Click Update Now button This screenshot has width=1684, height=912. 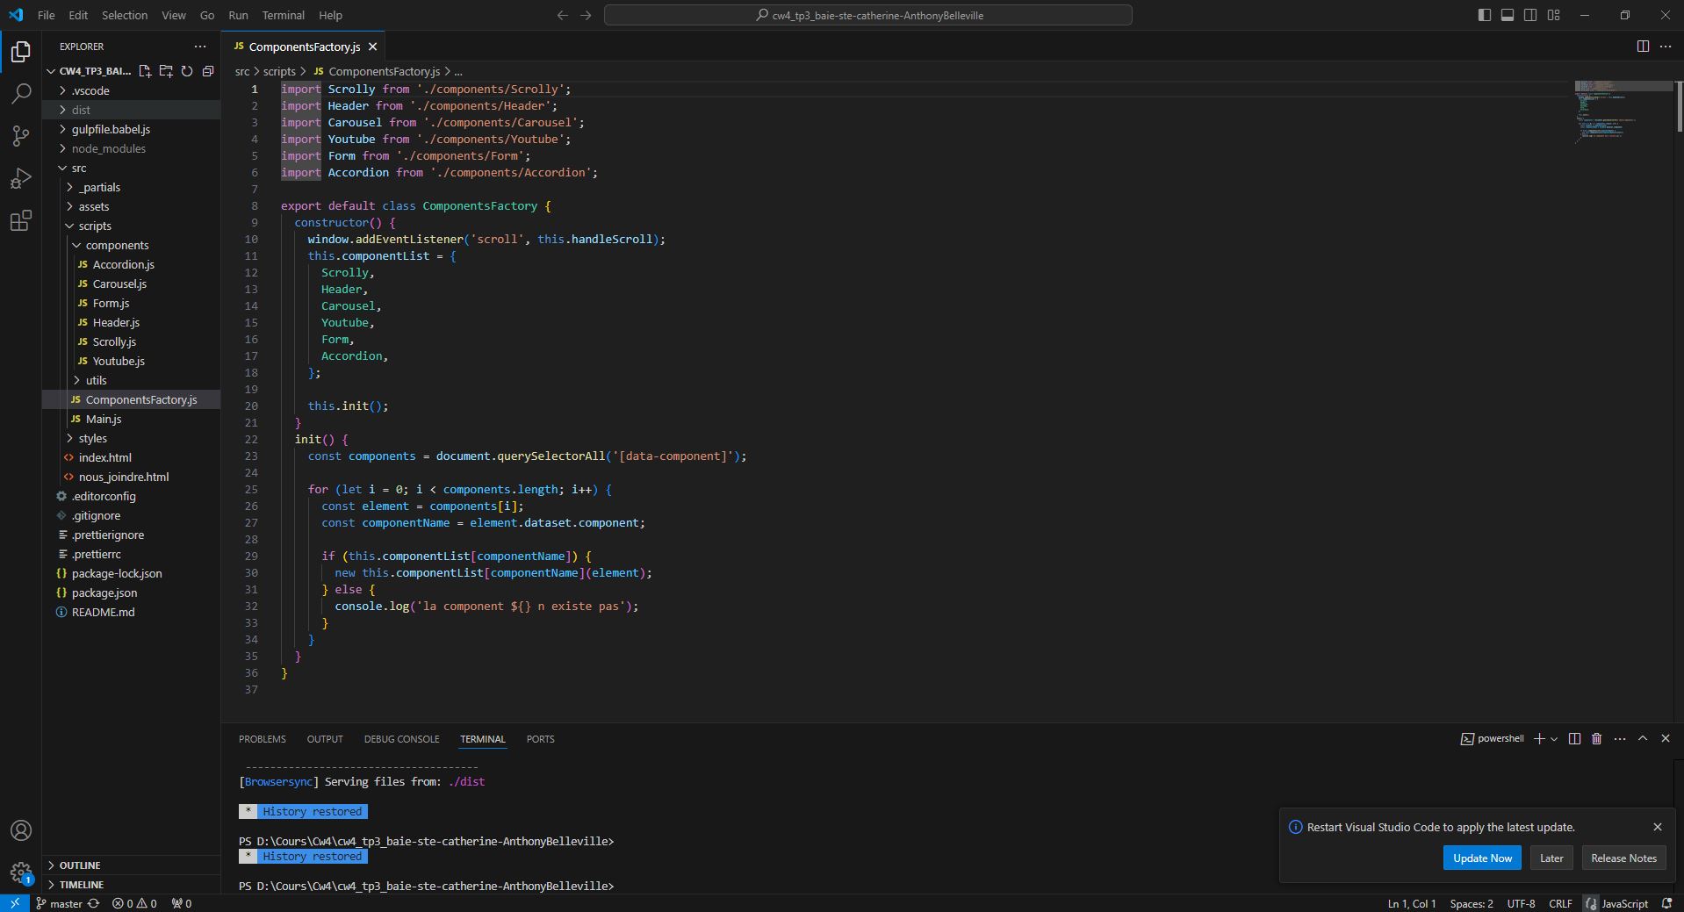1482,858
